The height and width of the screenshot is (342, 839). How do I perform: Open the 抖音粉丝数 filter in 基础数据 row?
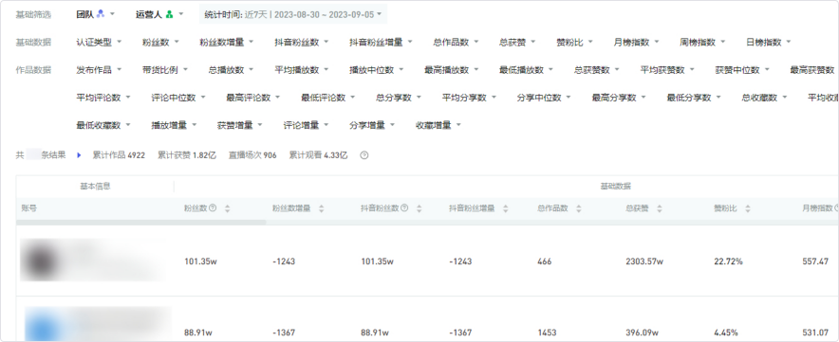coord(301,43)
